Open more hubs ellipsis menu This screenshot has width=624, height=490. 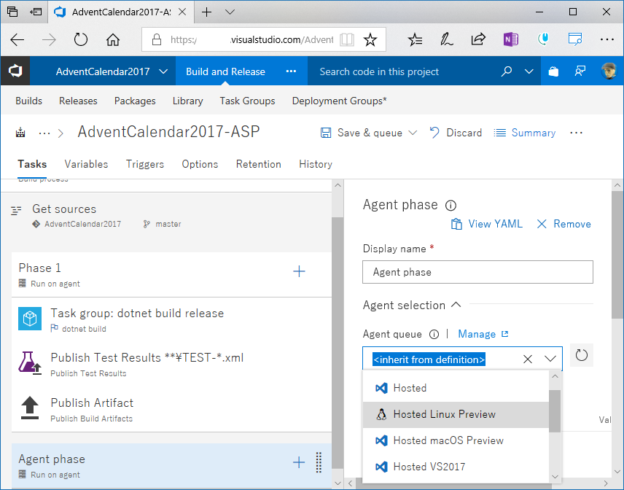291,71
